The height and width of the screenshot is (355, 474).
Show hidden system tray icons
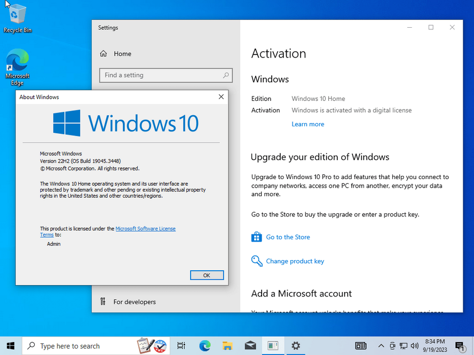[381, 346]
